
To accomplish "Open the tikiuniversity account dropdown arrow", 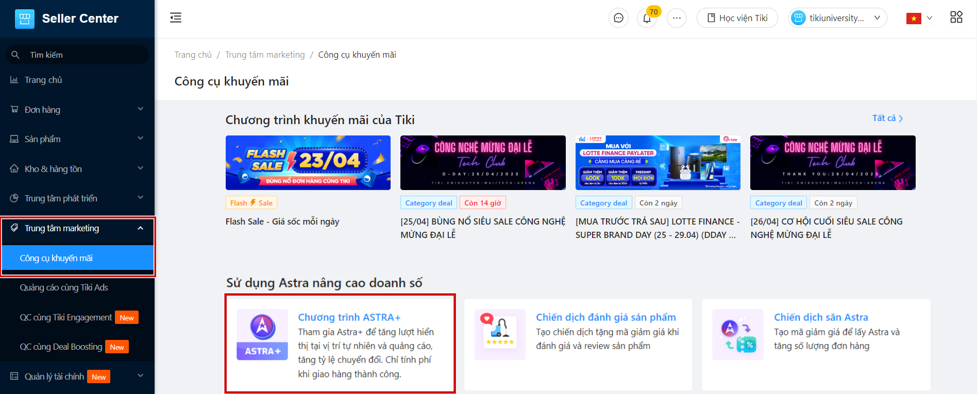I will 877,18.
